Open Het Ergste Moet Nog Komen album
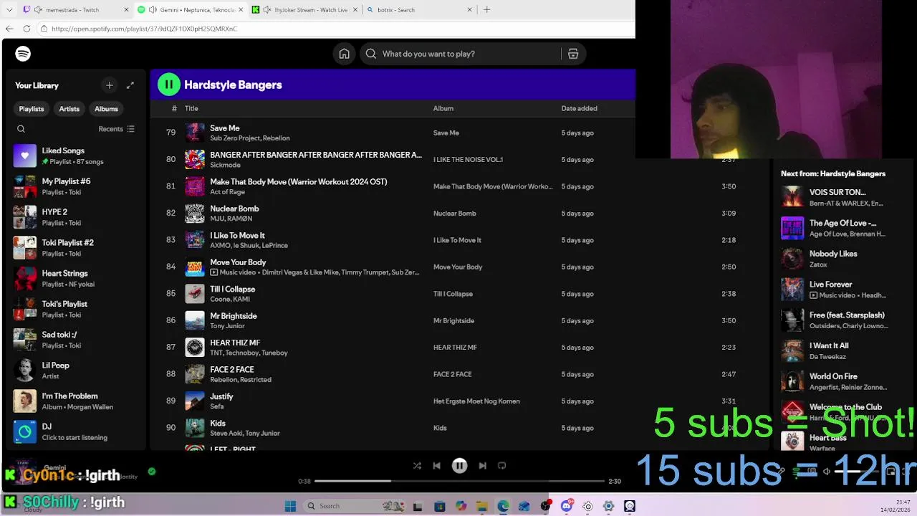The width and height of the screenshot is (917, 516). coord(476,401)
